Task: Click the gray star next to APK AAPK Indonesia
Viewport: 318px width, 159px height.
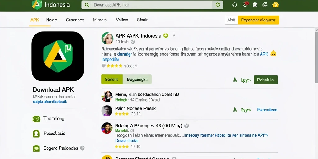Action: pos(174,35)
